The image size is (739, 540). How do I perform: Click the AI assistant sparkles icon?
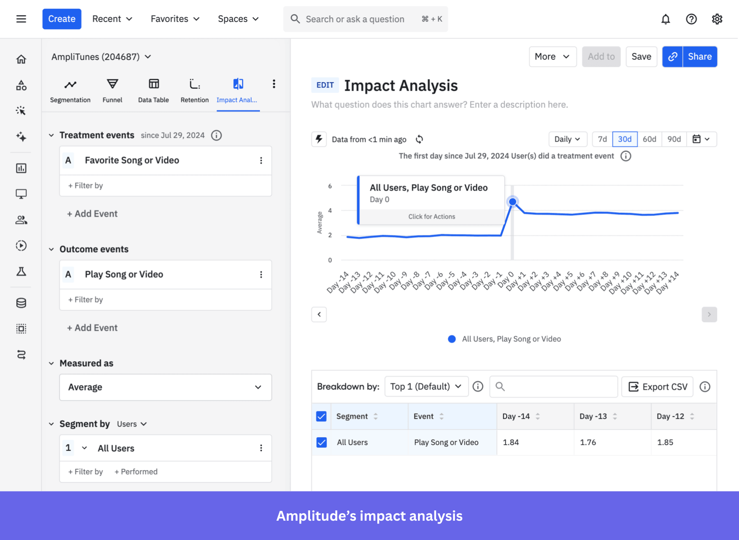tap(21, 137)
